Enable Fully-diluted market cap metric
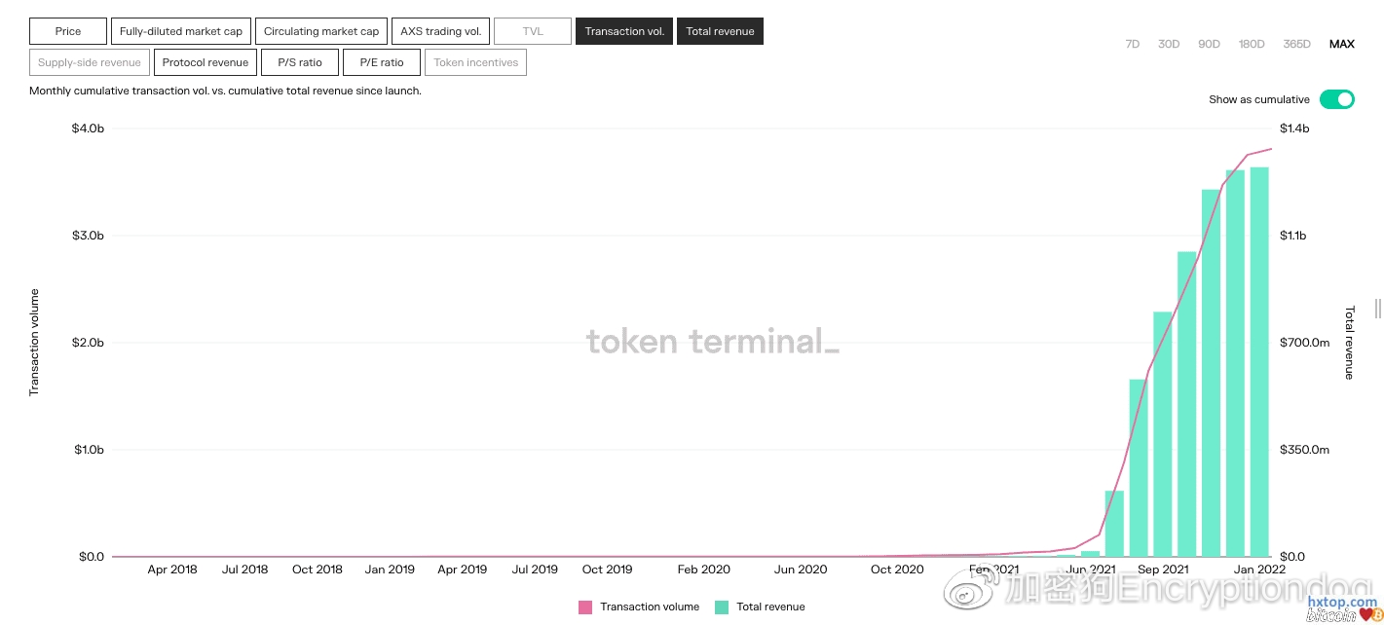1384x625 pixels. pyautogui.click(x=180, y=31)
